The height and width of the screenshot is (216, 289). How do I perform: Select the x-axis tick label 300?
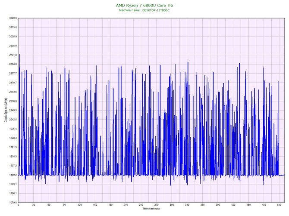click(172, 205)
